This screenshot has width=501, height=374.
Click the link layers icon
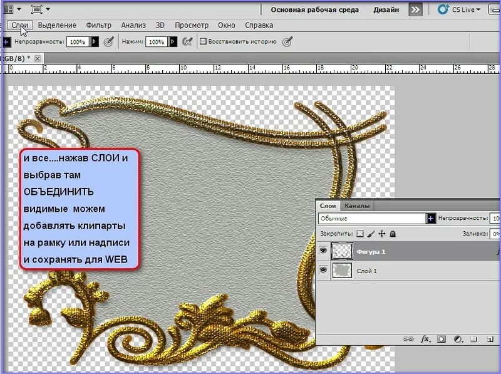pyautogui.click(x=408, y=339)
